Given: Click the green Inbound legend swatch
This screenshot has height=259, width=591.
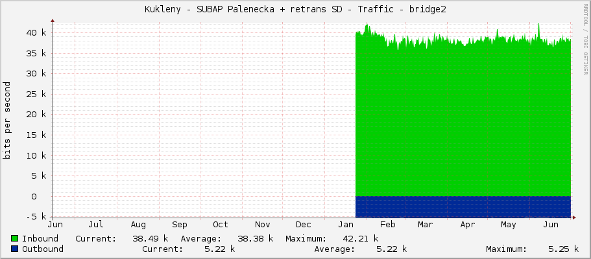Looking at the screenshot, I should (15, 238).
